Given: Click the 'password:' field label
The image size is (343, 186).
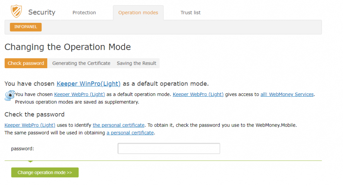Looking at the screenshot, I should point(22,148).
